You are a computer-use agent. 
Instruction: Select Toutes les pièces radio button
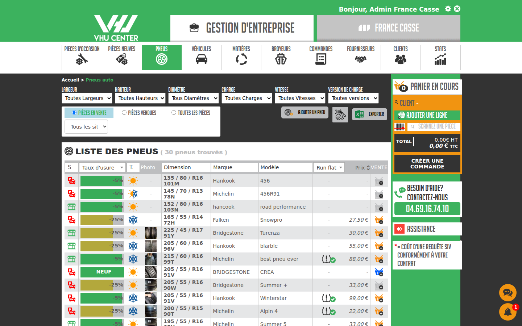click(x=174, y=113)
